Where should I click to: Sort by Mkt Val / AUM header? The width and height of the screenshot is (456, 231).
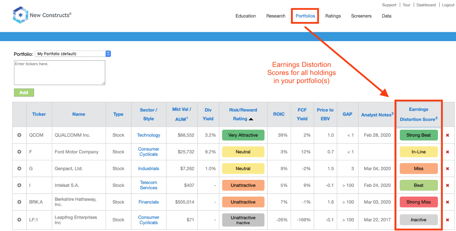182,114
